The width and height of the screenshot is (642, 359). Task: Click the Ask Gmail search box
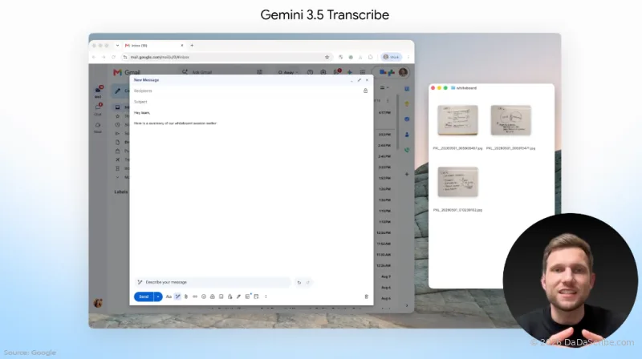click(221, 72)
